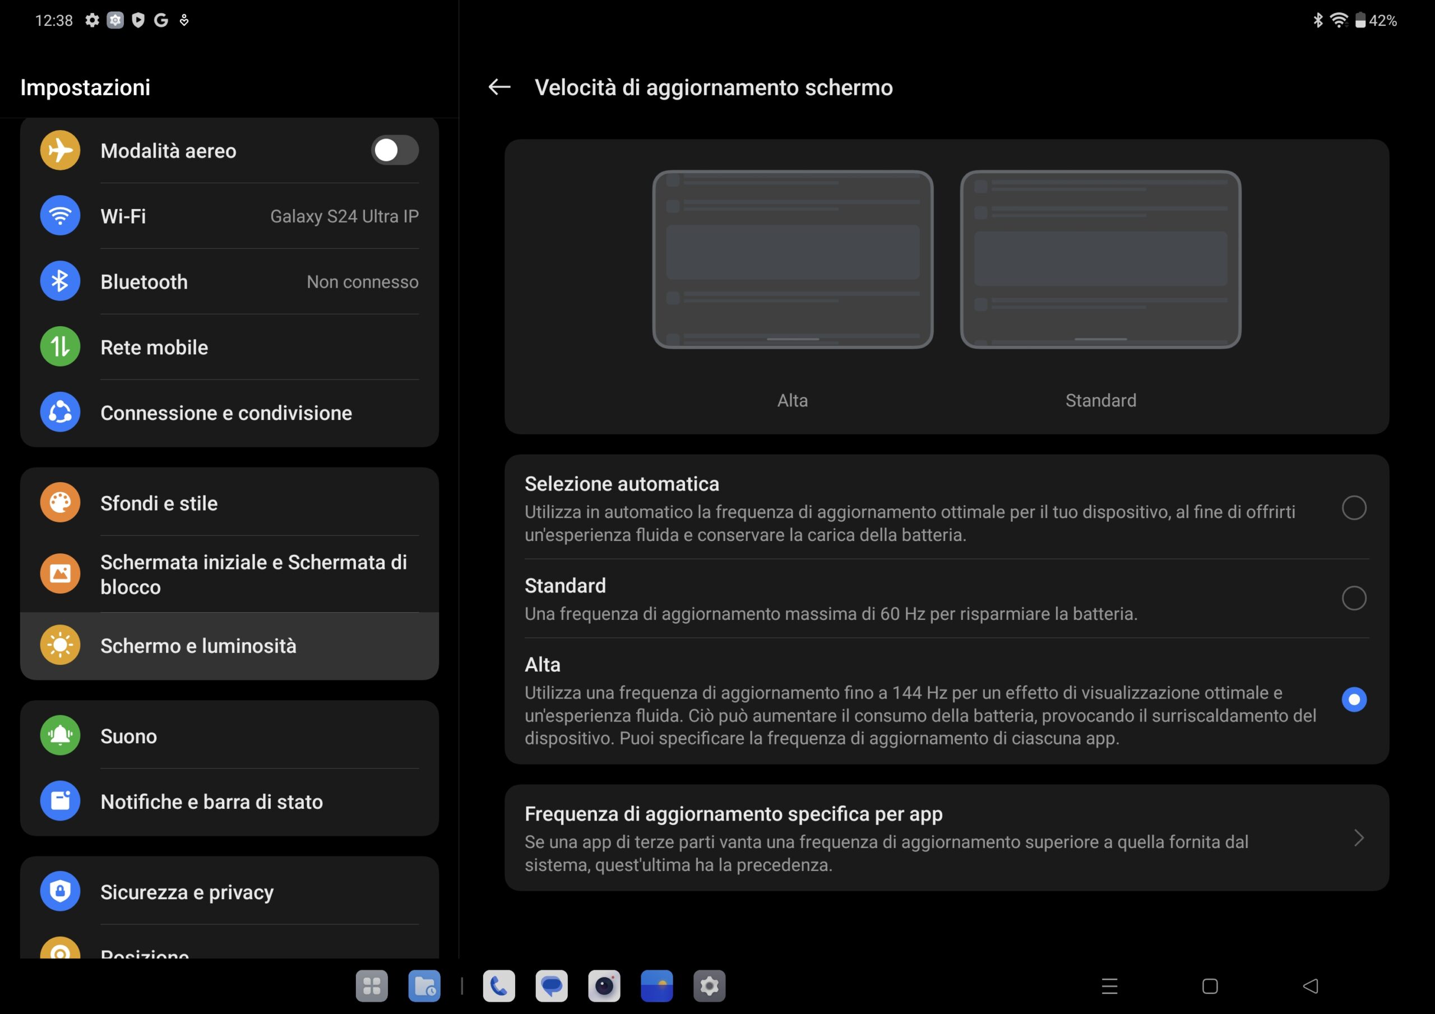Open Wi-Fi settings via its icon
Viewport: 1435px width, 1014px height.
(60, 216)
